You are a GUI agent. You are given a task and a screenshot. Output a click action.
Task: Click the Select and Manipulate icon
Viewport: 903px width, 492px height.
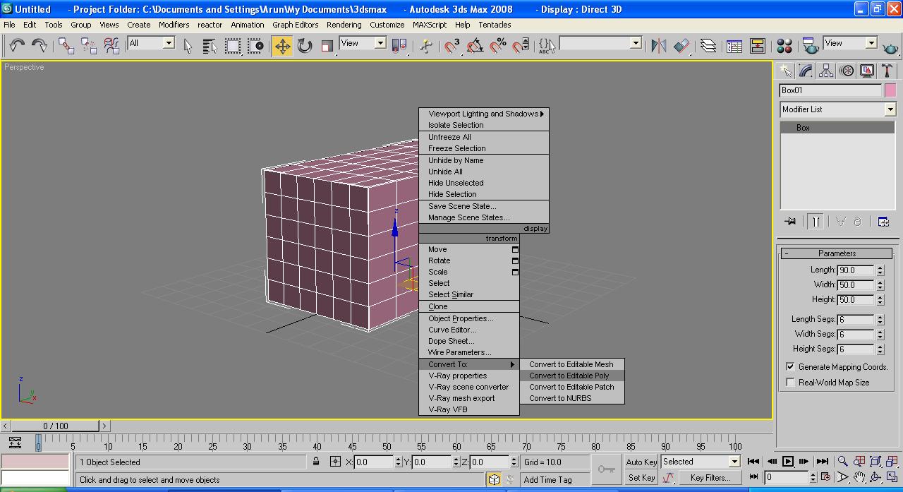(426, 46)
